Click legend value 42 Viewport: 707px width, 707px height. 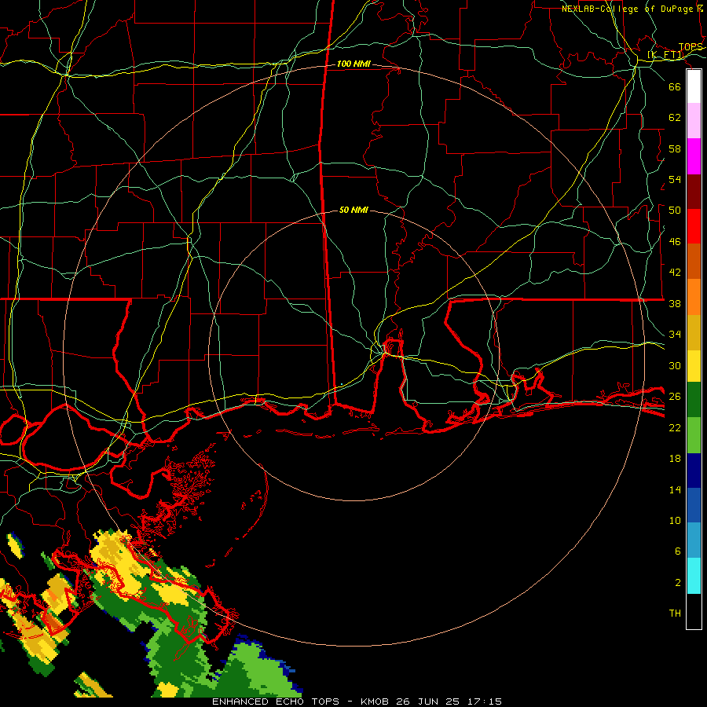(675, 273)
